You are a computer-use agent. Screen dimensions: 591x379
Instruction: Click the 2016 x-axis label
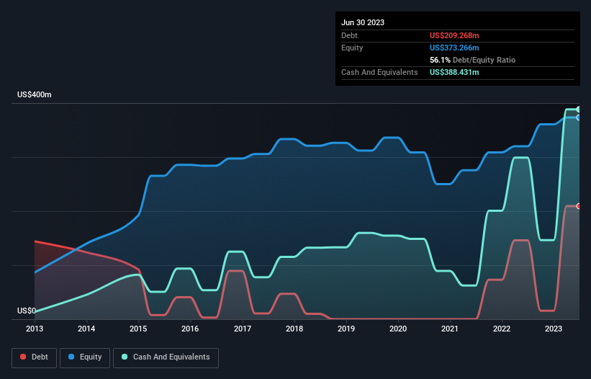pyautogui.click(x=190, y=329)
